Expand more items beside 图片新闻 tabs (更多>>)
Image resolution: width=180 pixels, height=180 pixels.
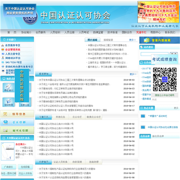click(132, 40)
